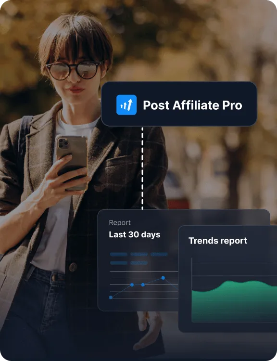
Task: Click the phone held in the woman's hand
Action: [72, 162]
